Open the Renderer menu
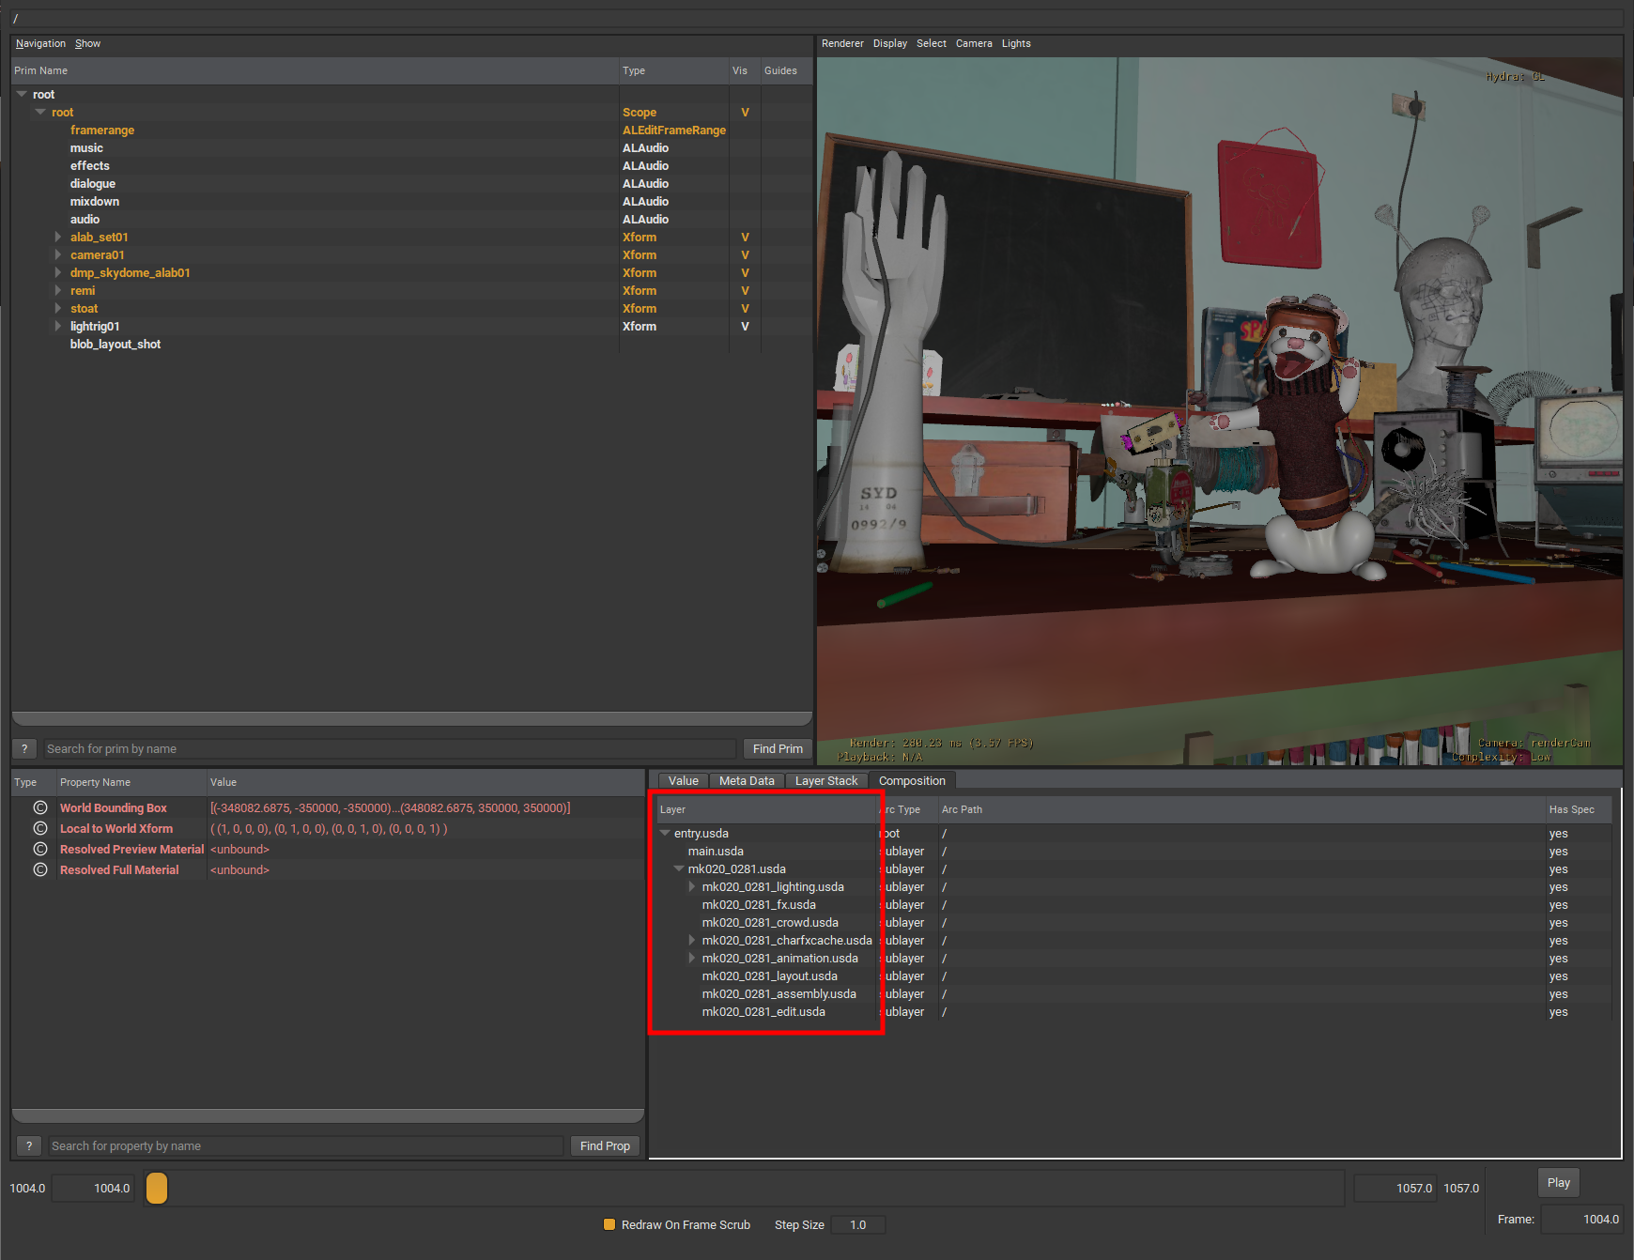Image resolution: width=1634 pixels, height=1260 pixels. [841, 43]
